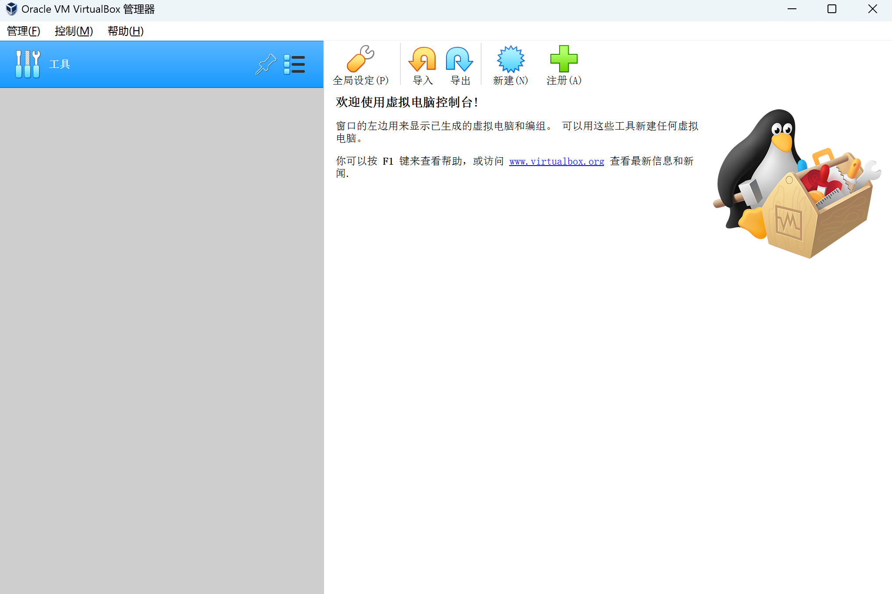This screenshot has height=594, width=892.
Task: Minimize the VirtualBox manager window
Action: [x=792, y=9]
